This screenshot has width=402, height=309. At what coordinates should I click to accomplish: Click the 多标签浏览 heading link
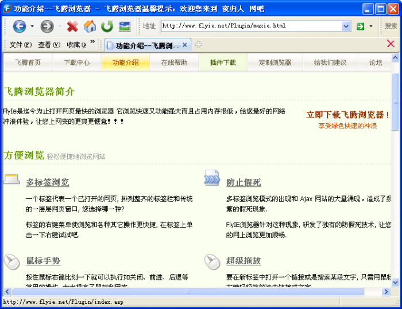click(x=48, y=182)
